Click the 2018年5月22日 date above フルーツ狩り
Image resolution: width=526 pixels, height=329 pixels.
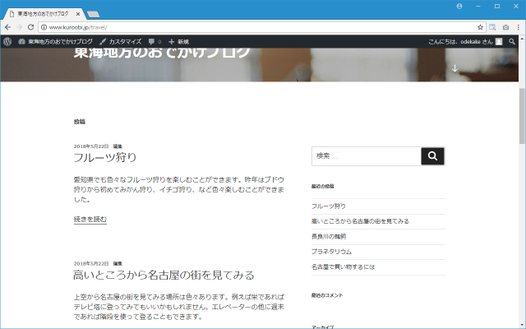point(91,146)
